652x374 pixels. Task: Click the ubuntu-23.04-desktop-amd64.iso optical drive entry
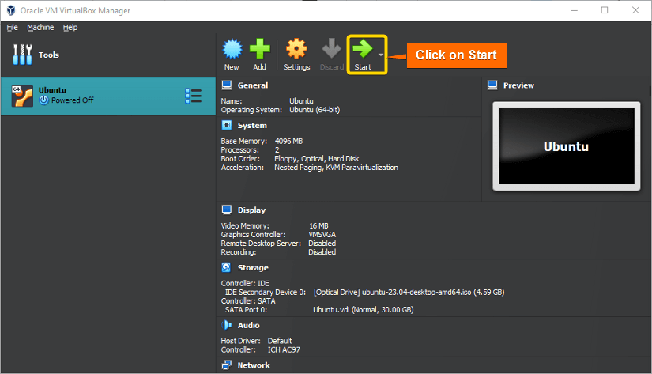click(x=409, y=292)
